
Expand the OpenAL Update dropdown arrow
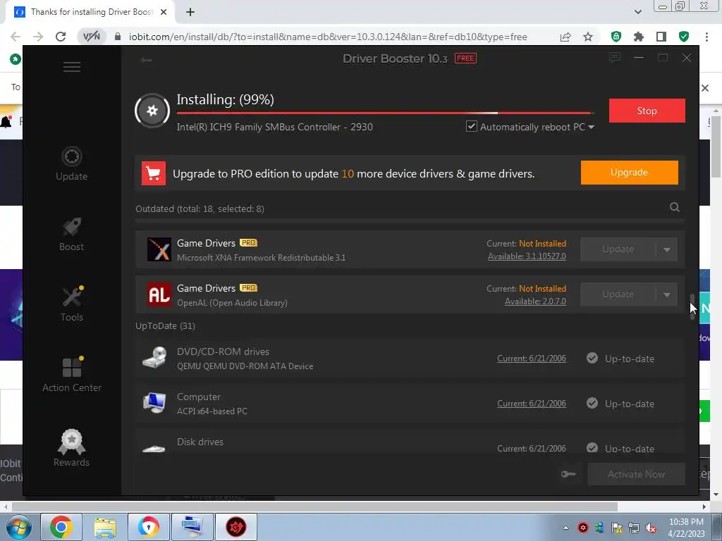(667, 294)
